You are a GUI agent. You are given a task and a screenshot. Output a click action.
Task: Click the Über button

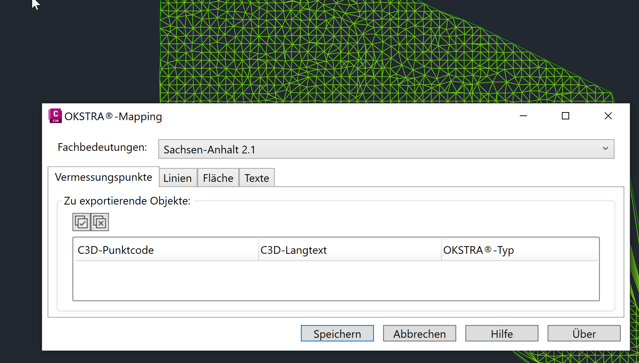pyautogui.click(x=584, y=333)
